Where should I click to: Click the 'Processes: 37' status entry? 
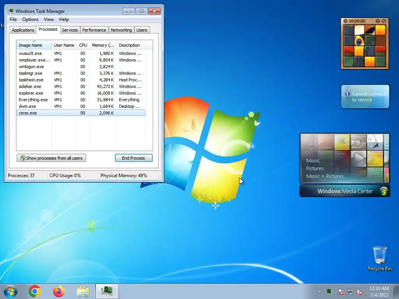(x=21, y=176)
